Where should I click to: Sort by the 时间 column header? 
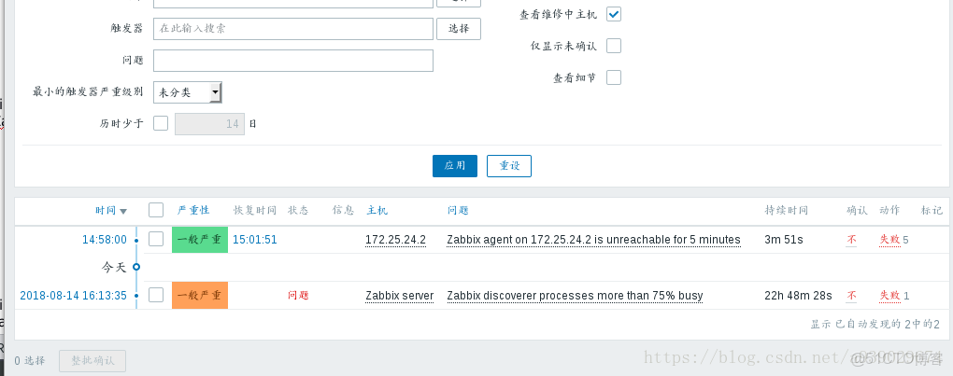106,211
